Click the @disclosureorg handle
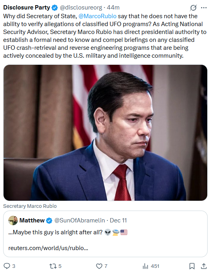210x273 pixels. click(81, 8)
